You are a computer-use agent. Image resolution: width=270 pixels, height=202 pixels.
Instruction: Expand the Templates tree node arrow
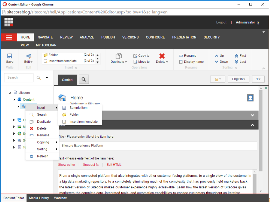point(14,147)
